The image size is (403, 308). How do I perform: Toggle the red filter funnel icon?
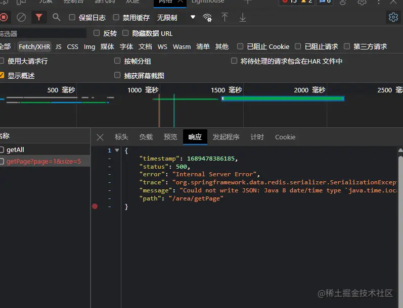[x=39, y=18]
